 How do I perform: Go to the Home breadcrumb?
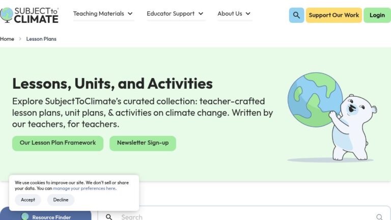point(7,39)
